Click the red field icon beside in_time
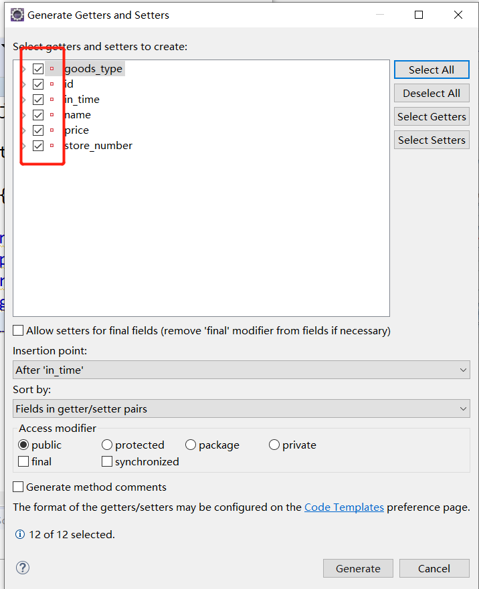Screen dimensions: 479x589 52,100
